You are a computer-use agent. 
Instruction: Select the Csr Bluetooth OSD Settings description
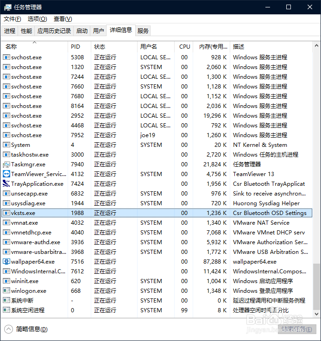pos(270,213)
